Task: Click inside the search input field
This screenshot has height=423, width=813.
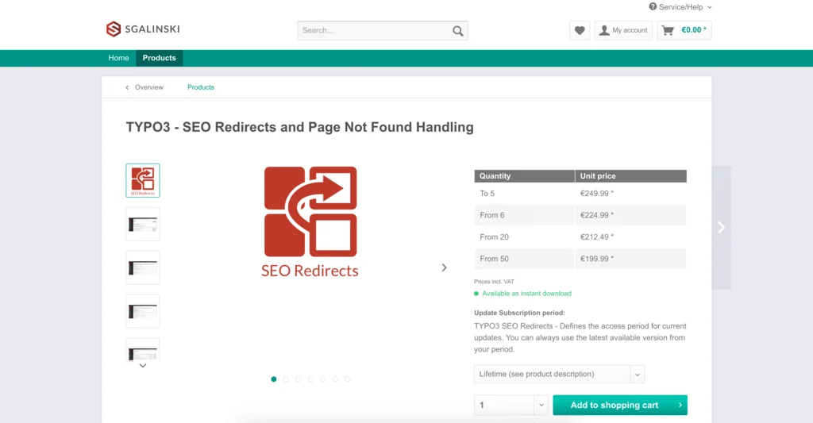Action: pos(373,31)
